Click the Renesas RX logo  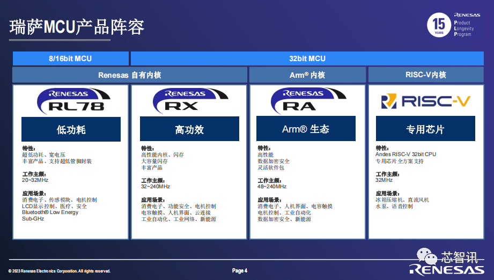click(x=190, y=101)
